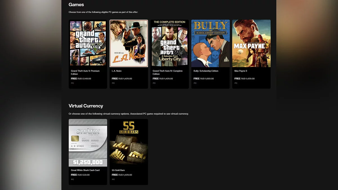The width and height of the screenshot is (338, 190).
Task: Open Grand Theft Auto V: Premium Edition title
Action: pos(85,72)
